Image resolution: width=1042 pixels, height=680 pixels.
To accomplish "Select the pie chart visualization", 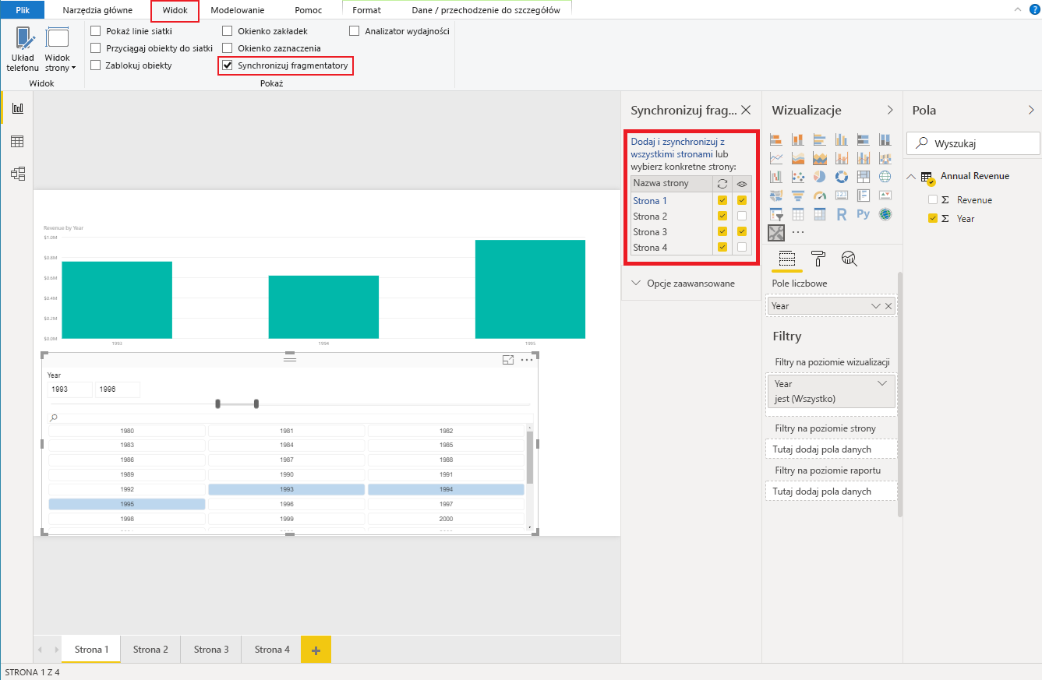I will coord(820,177).
